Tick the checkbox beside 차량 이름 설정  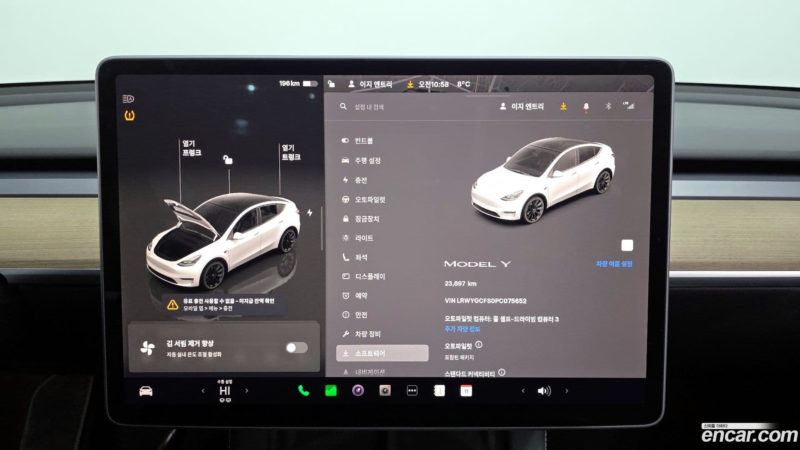click(x=627, y=245)
